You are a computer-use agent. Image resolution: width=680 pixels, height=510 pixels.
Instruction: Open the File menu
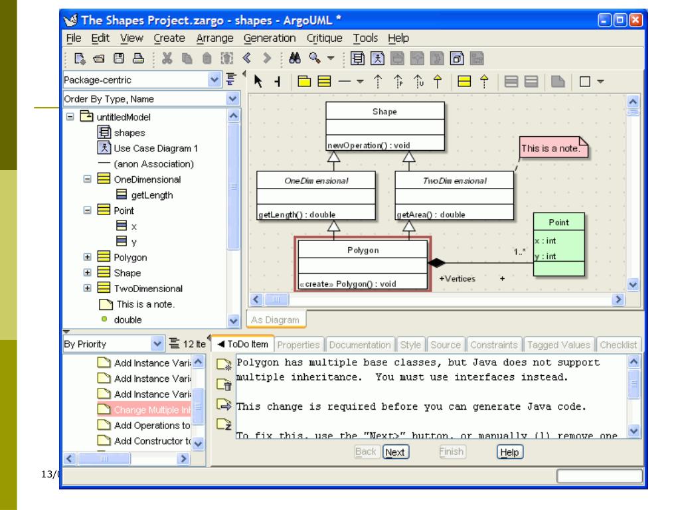pos(74,38)
